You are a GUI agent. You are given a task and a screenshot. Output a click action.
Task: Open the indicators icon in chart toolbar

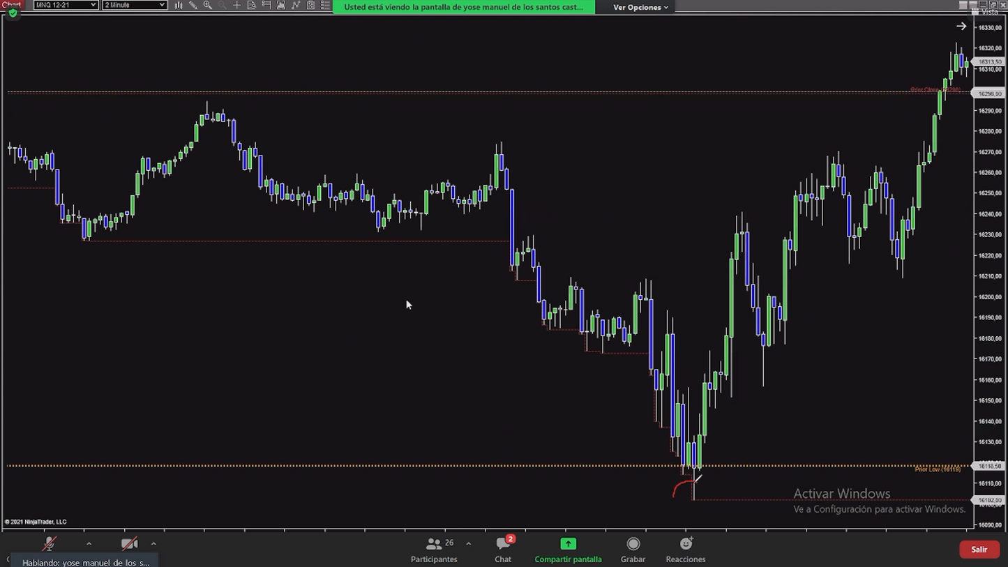tap(296, 5)
